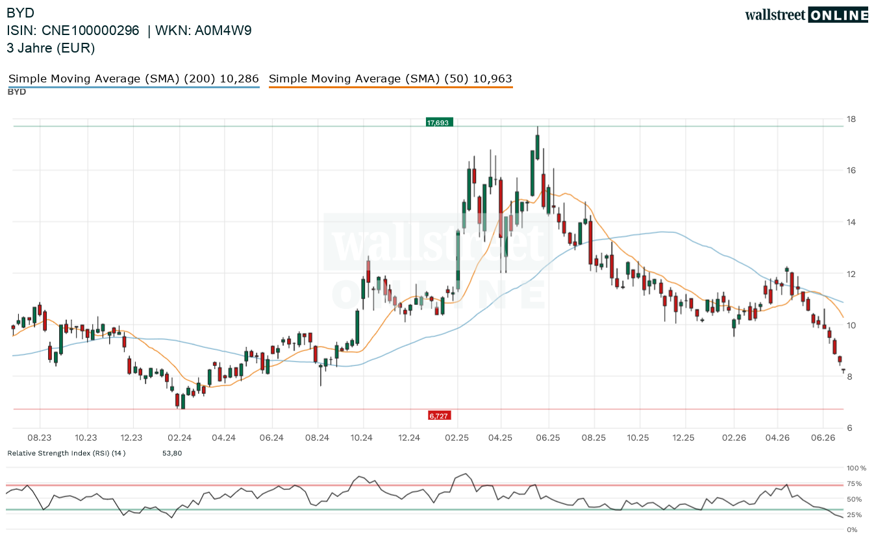Click the 10.25 date axis label
Image resolution: width=876 pixels, height=547 pixels.
[639, 438]
